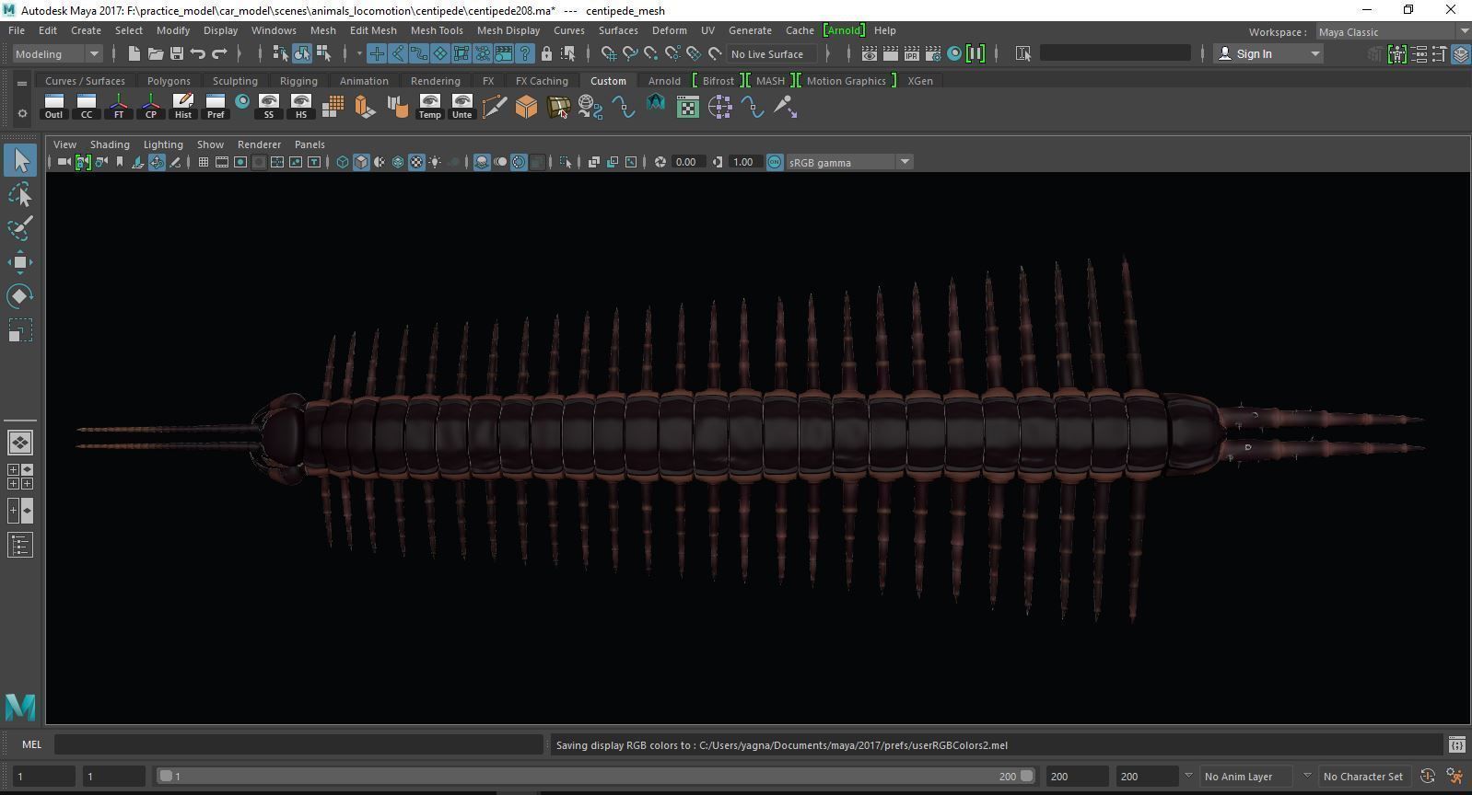This screenshot has width=1472, height=795.
Task: Open the Pref shelf button
Action: pyautogui.click(x=216, y=107)
